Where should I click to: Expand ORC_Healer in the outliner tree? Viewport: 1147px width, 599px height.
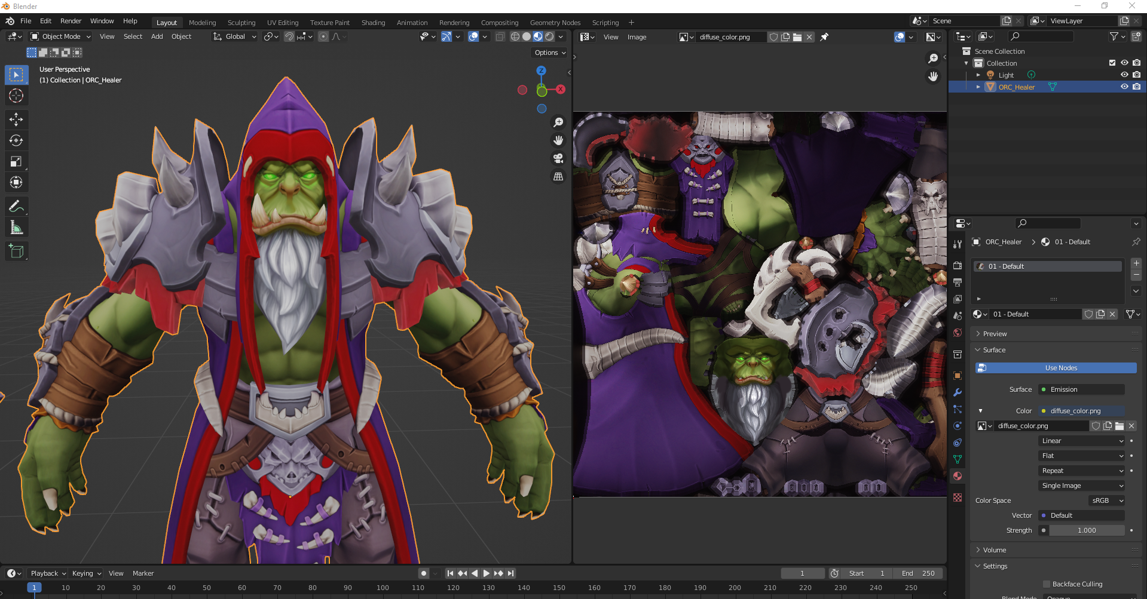click(978, 87)
